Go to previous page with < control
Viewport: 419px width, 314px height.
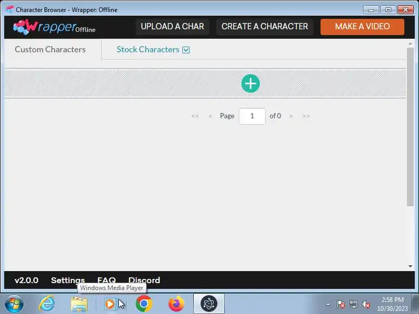pos(210,116)
